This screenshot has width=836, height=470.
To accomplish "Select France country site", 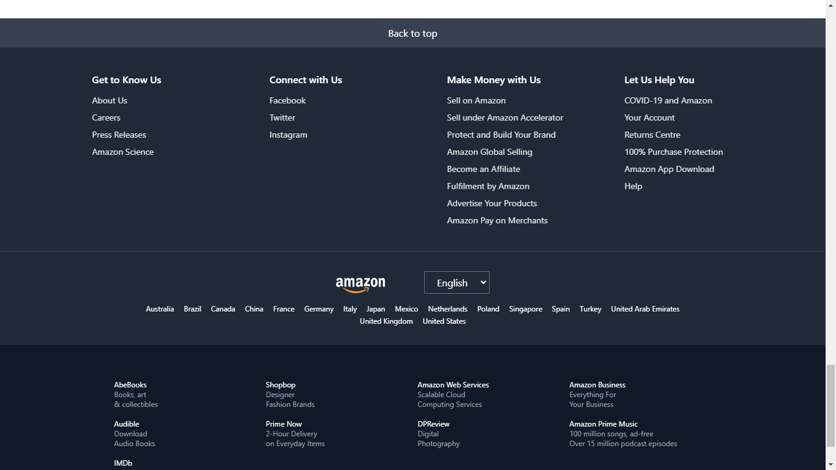I will point(283,309).
